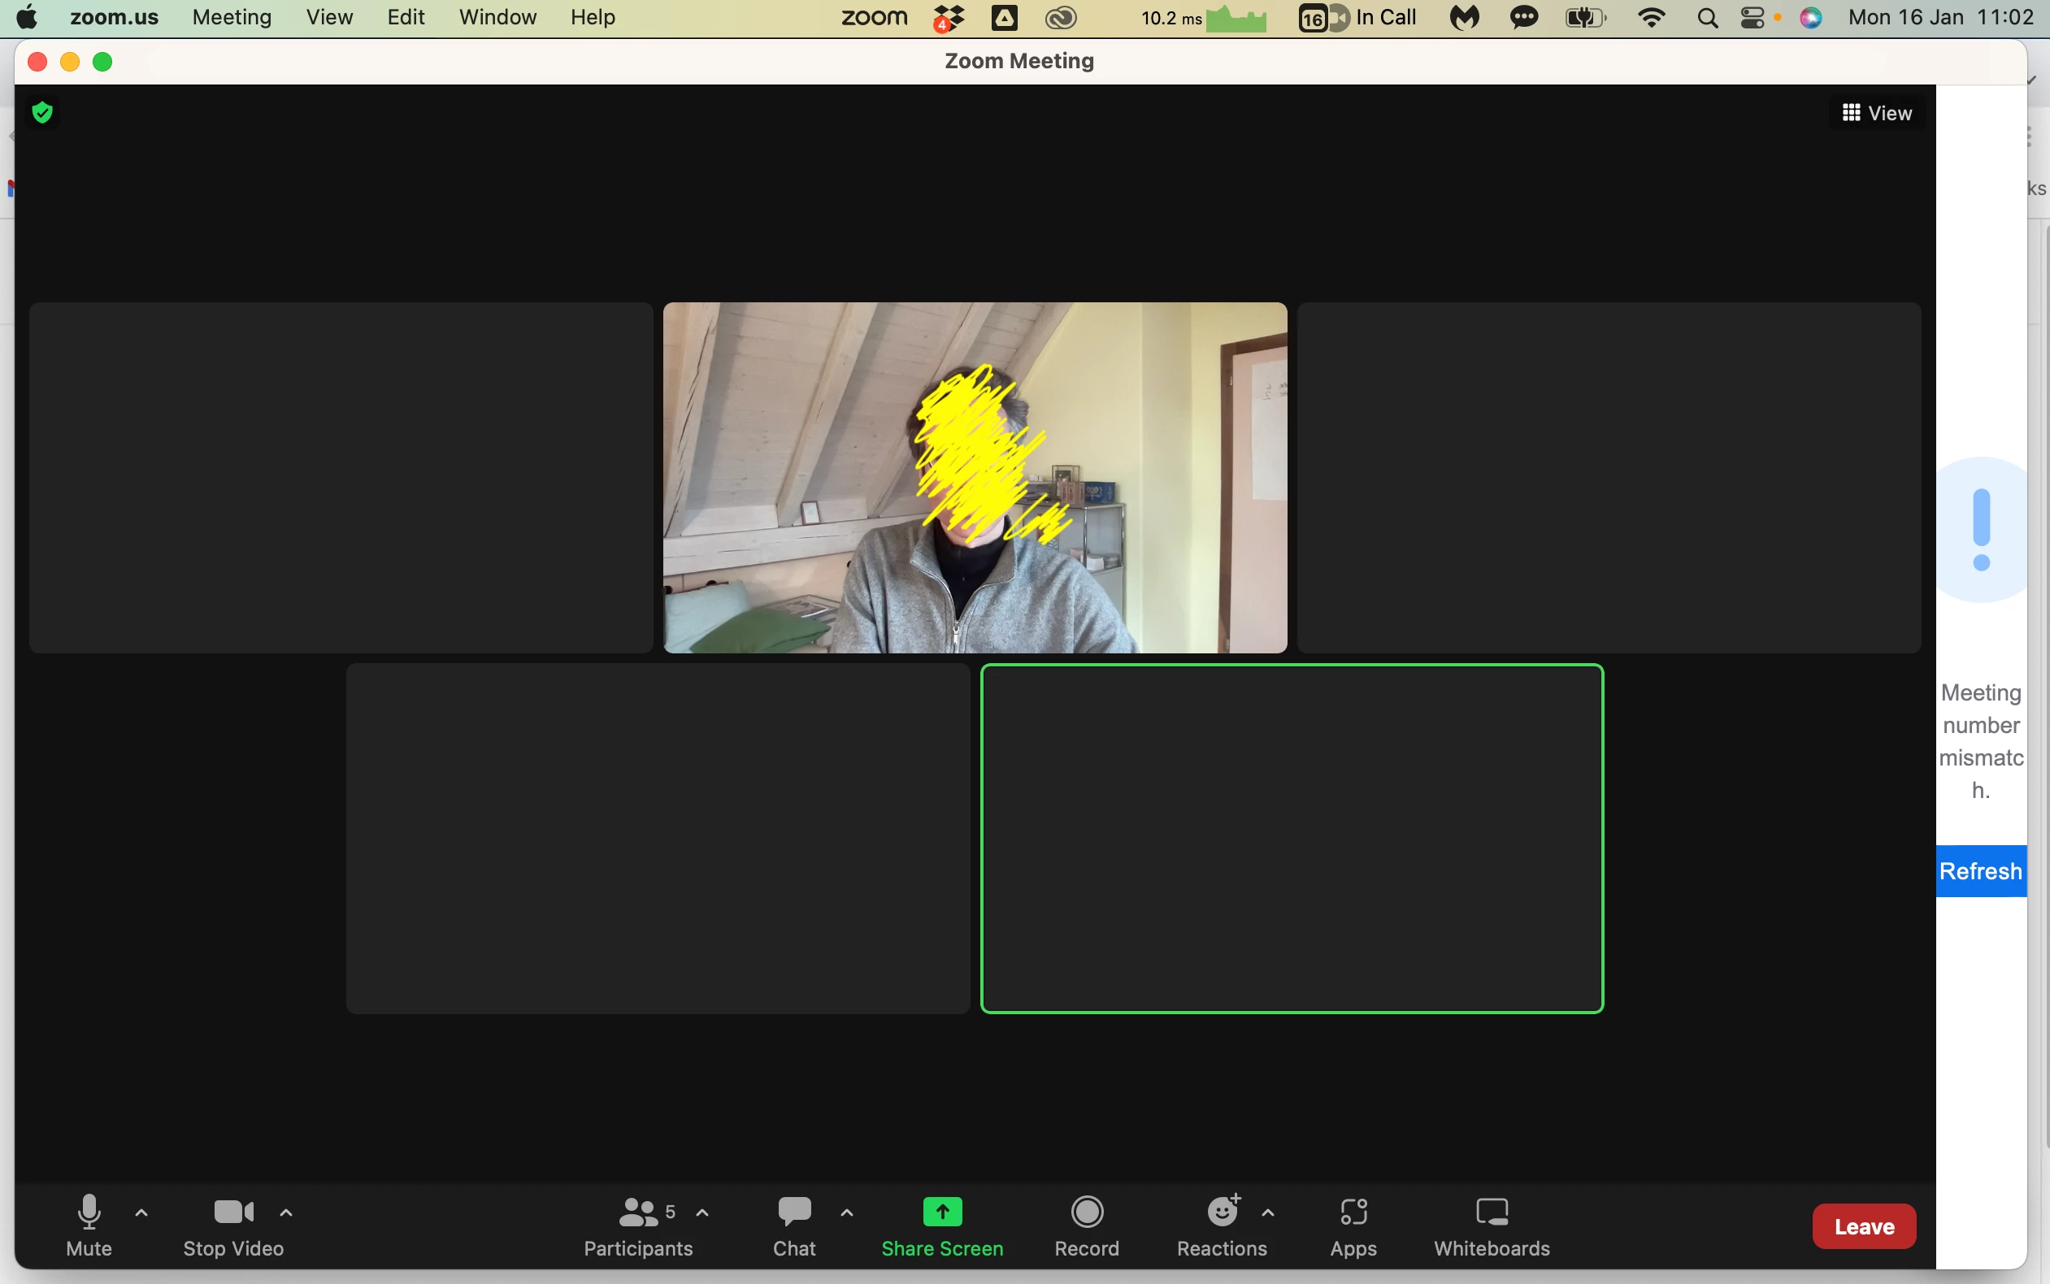Open the Meeting menu in menu bar
Viewport: 2050px width, 1284px height.
pos(232,18)
